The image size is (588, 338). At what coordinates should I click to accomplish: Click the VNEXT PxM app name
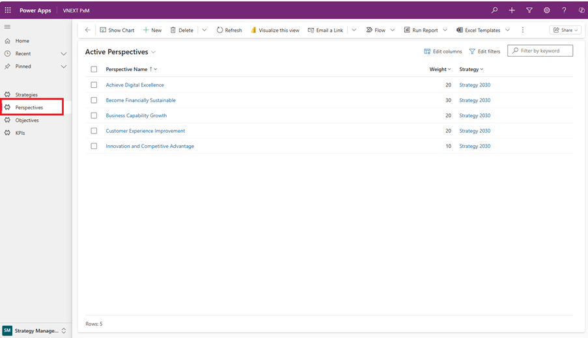coord(76,10)
